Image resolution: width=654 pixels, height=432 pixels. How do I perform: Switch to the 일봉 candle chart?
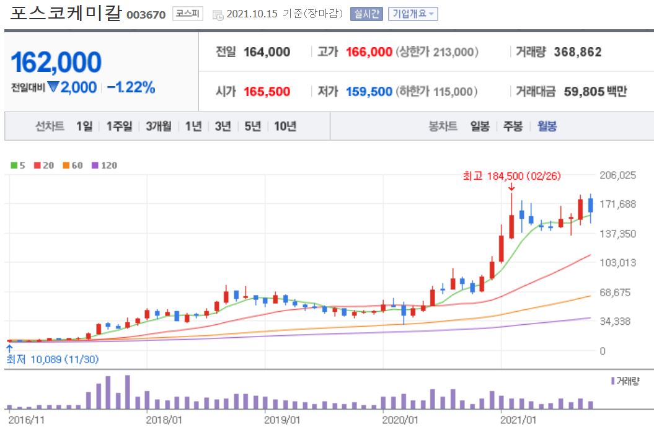[x=480, y=126]
